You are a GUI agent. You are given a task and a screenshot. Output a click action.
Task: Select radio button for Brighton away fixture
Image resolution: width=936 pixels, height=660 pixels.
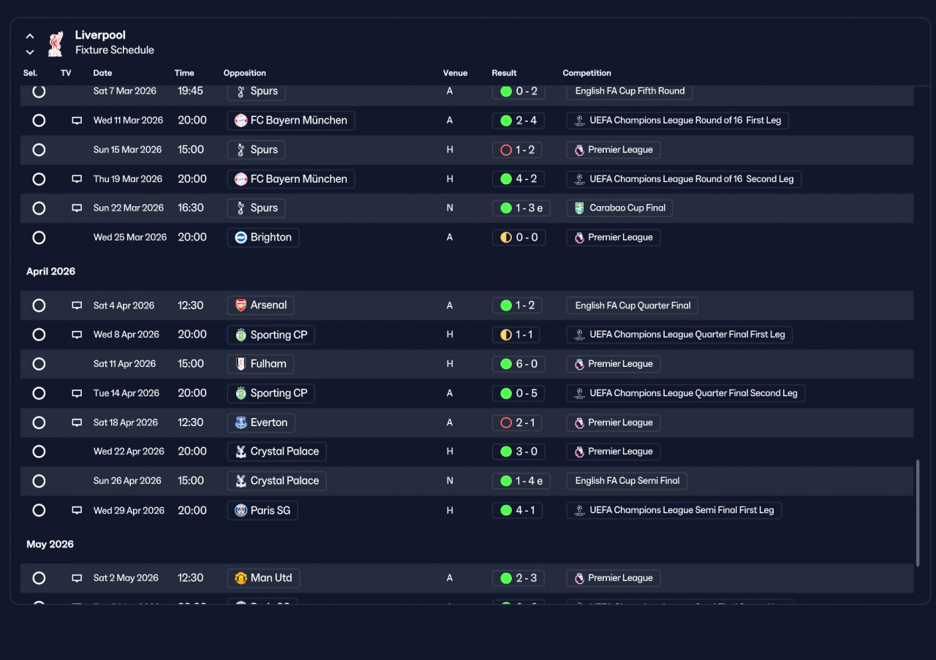pos(39,238)
